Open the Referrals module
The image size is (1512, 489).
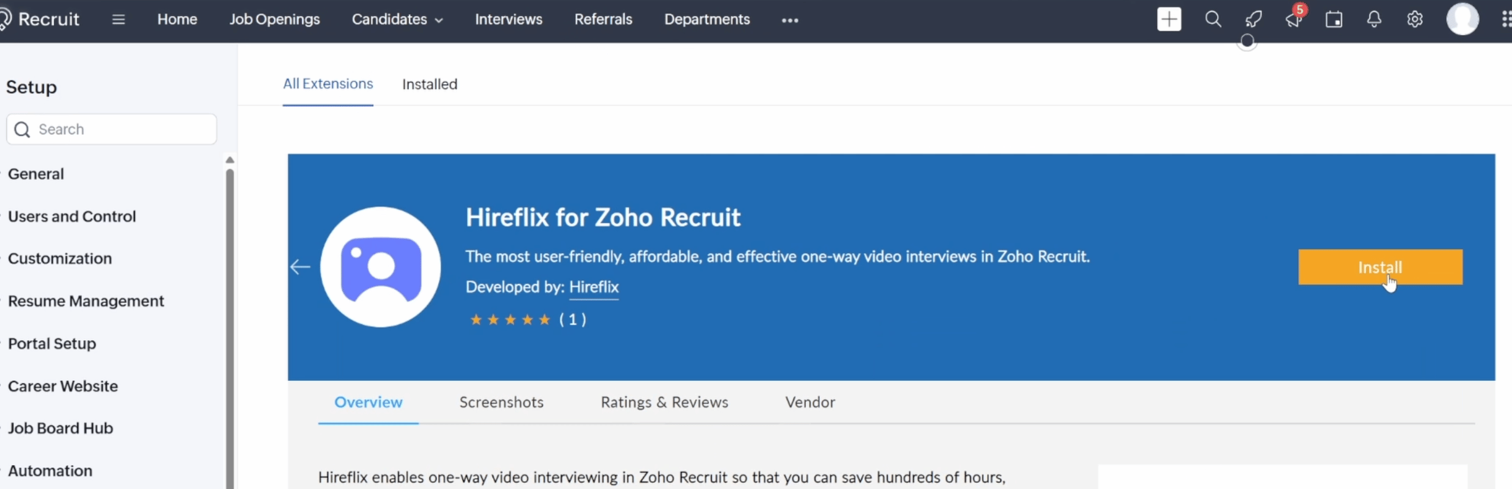coord(603,20)
